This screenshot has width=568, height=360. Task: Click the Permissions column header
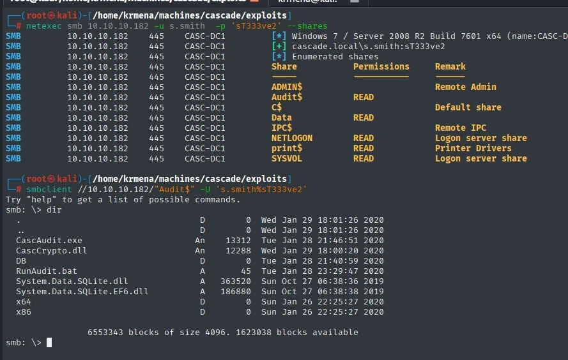(x=381, y=66)
